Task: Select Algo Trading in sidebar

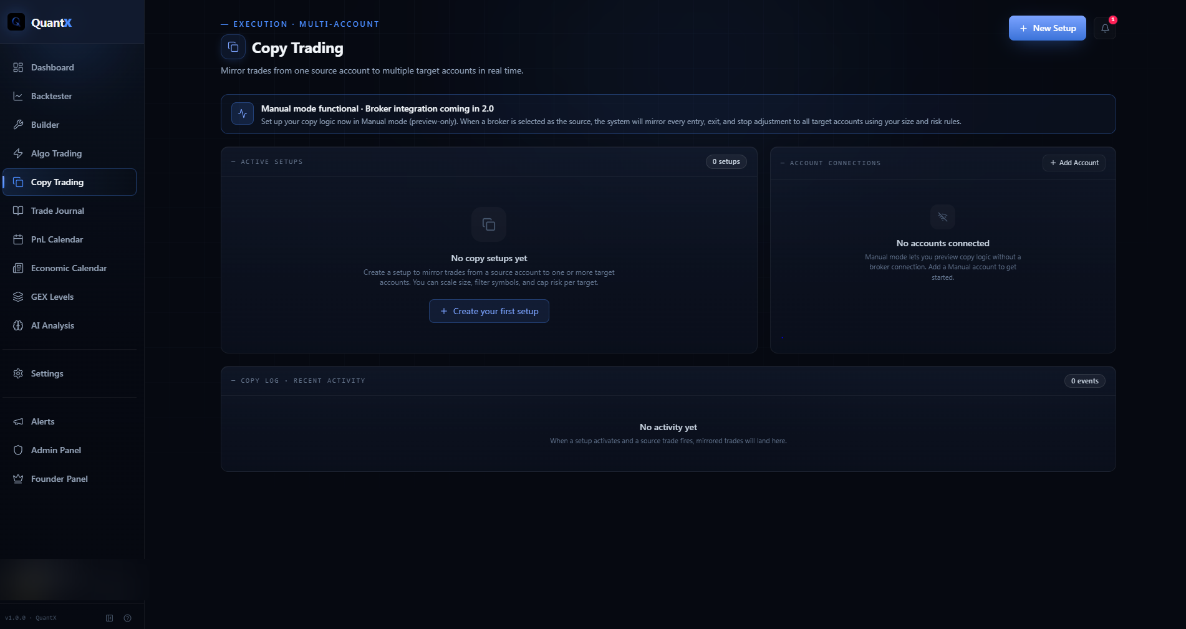Action: 69,153
